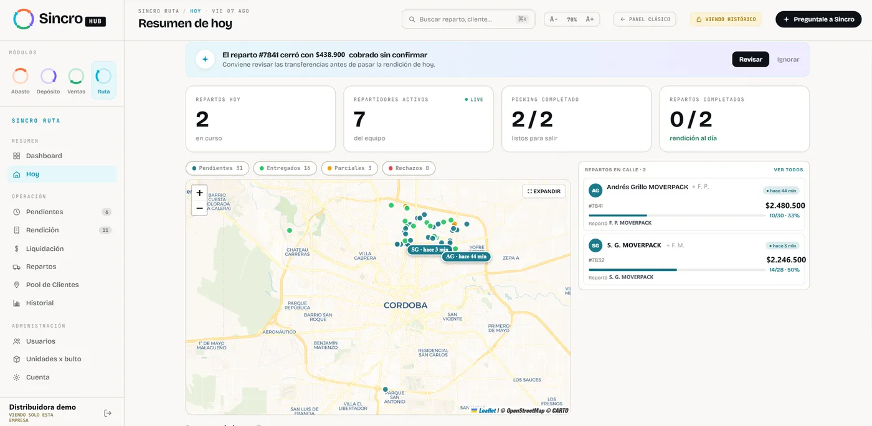Click the sparkle icon in the alert banner
The image size is (872, 426).
(x=205, y=59)
